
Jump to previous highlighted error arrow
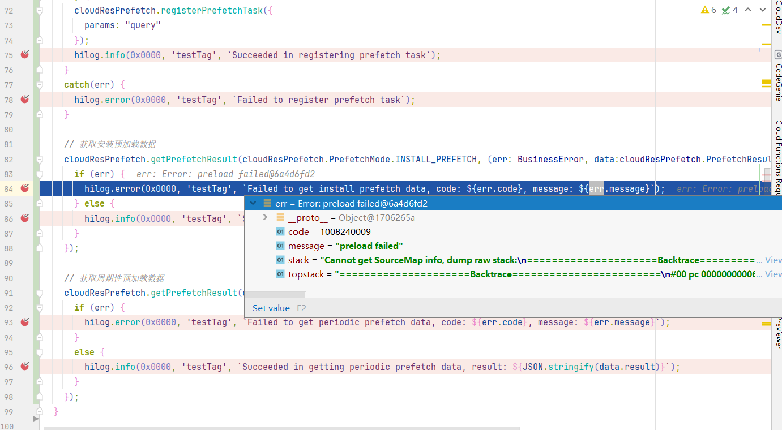748,10
